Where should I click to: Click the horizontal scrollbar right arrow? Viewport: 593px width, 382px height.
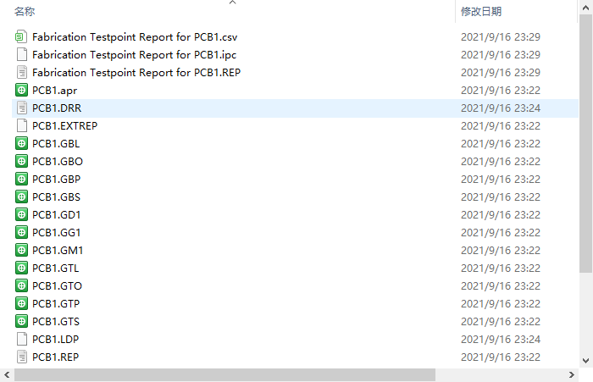[572, 375]
